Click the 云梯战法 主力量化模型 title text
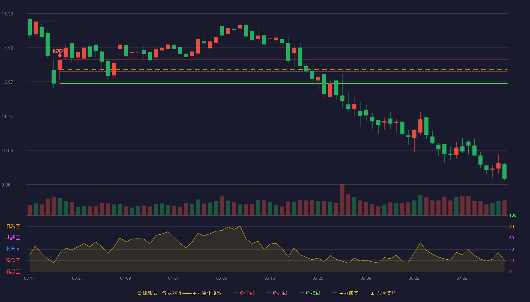The width and height of the screenshot is (530, 302). pyautogui.click(x=179, y=293)
